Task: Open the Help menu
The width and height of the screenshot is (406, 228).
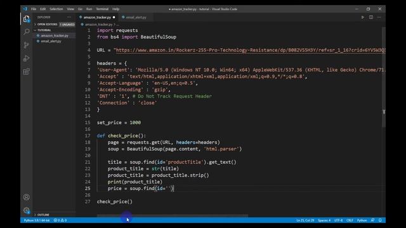Action: pyautogui.click(x=115, y=9)
